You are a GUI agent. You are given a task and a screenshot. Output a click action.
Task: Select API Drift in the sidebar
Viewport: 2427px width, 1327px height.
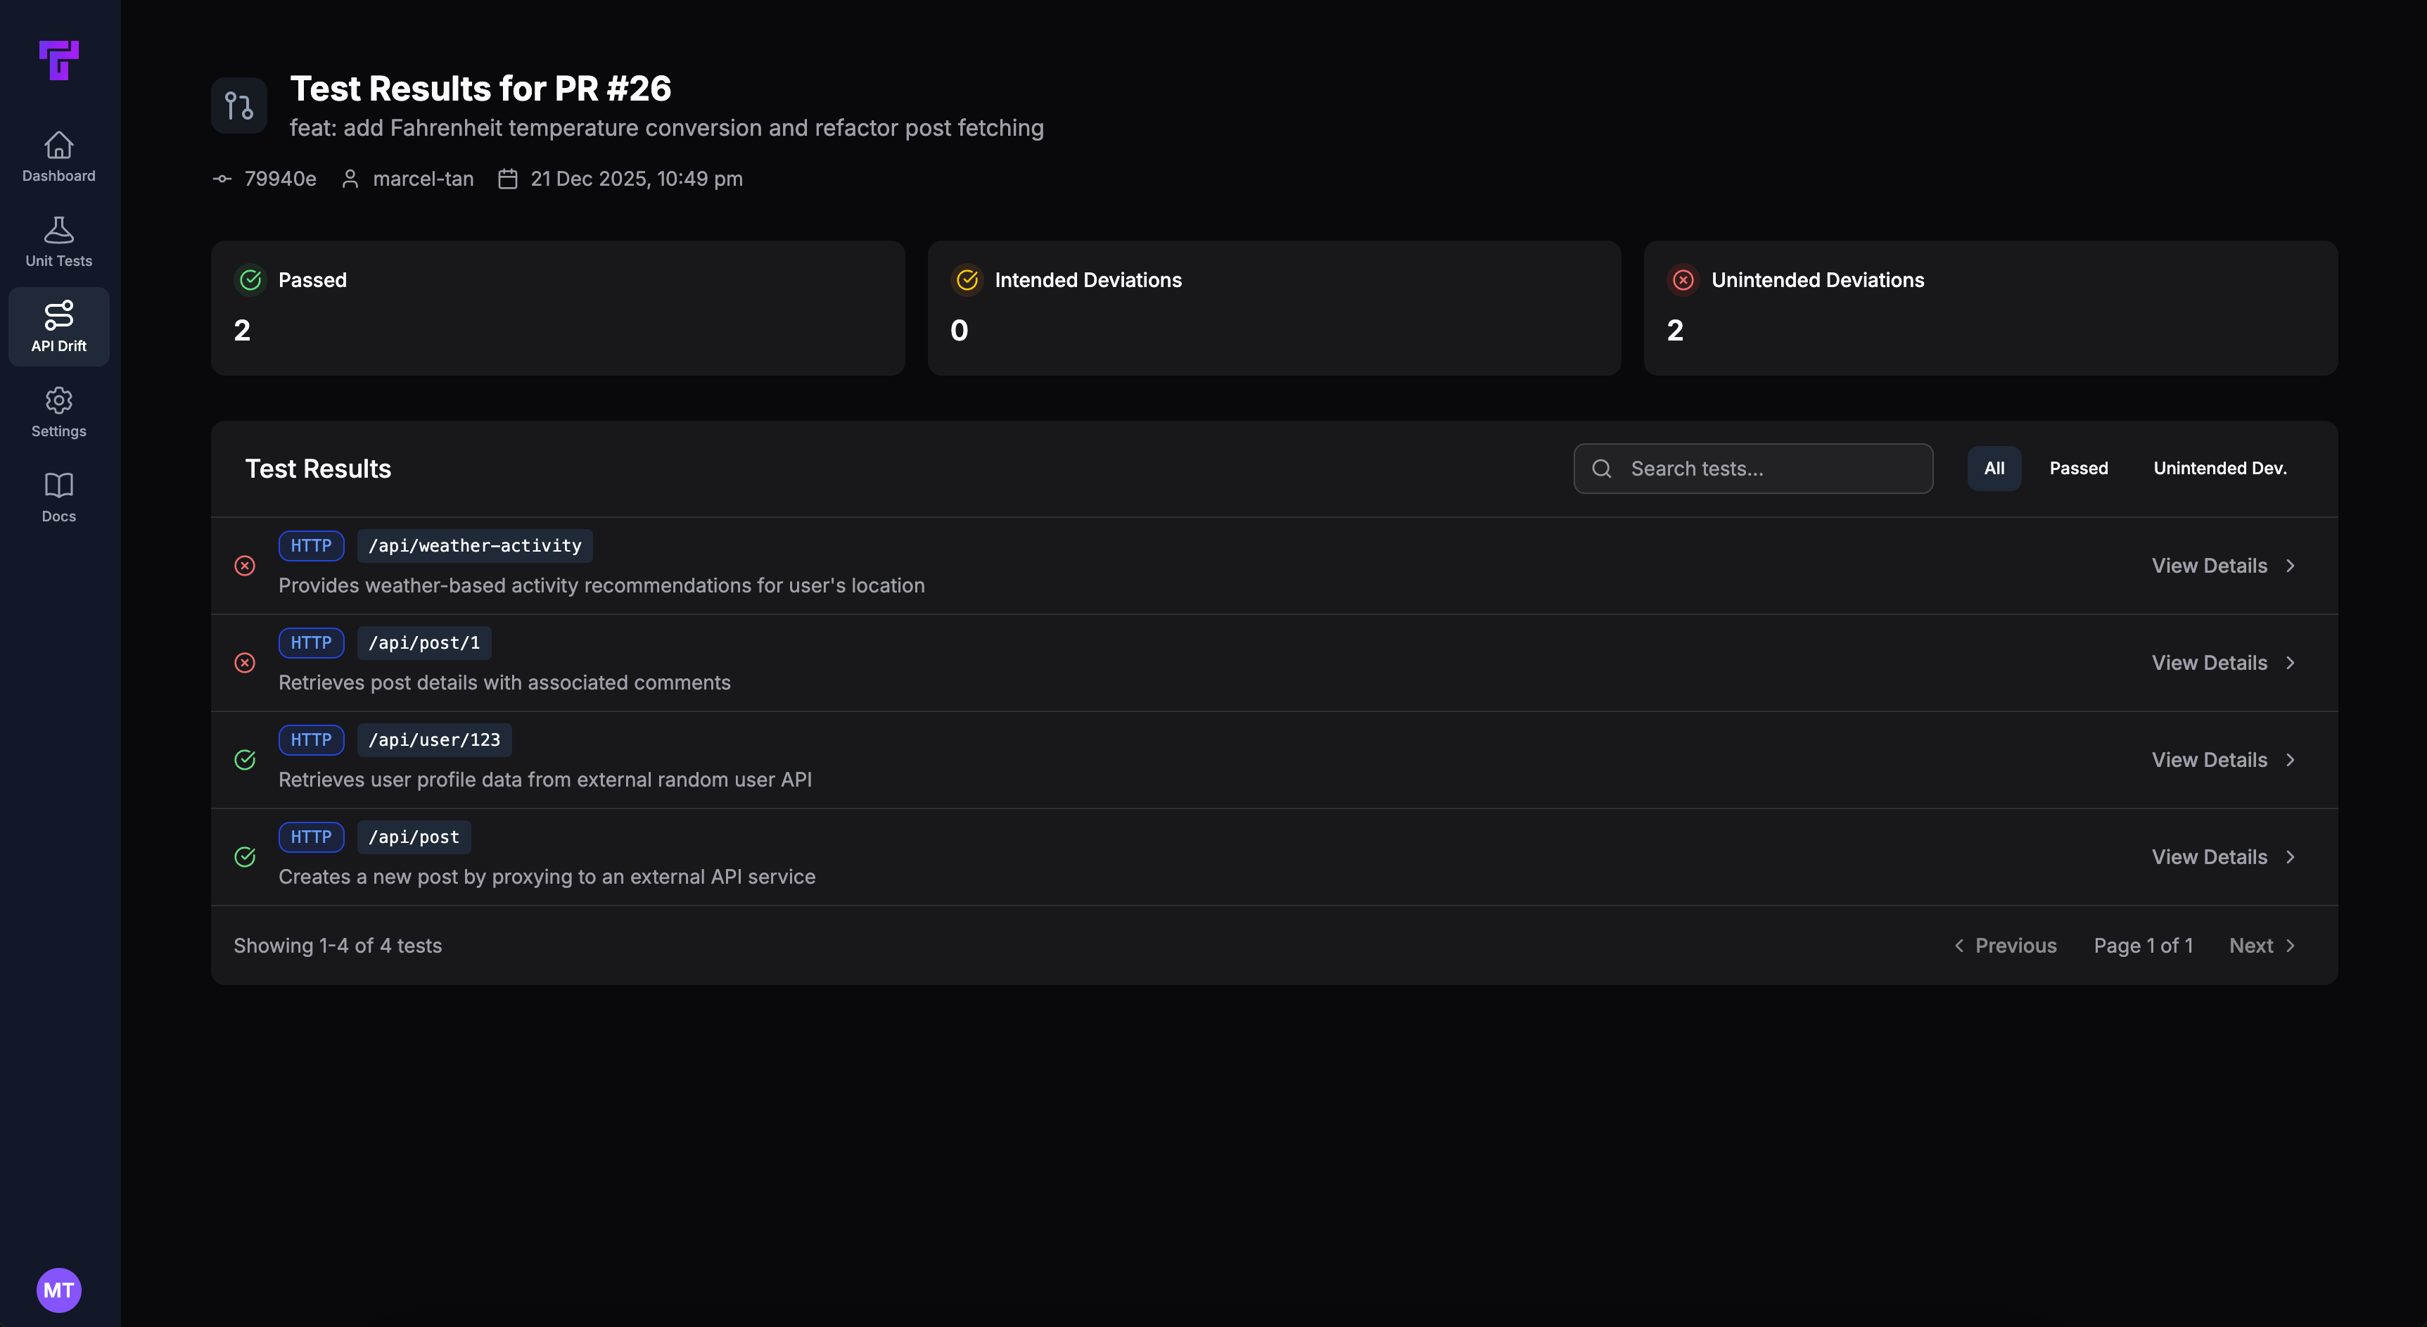[58, 326]
